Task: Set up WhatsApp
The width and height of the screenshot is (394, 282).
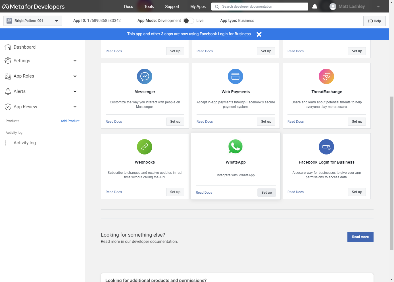Action: 267,193
